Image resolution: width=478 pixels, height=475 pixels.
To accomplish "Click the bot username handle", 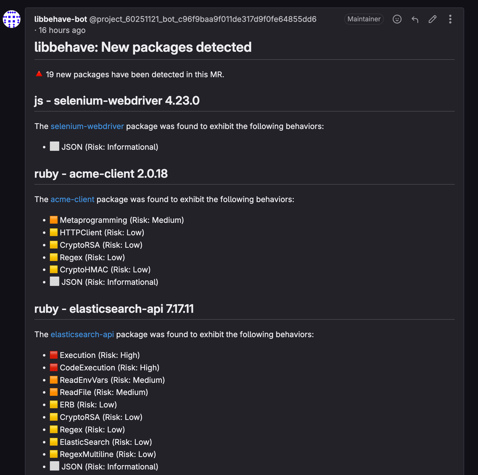I will [203, 19].
